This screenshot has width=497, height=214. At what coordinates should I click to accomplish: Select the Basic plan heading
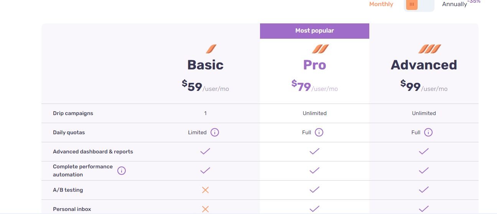coord(205,65)
